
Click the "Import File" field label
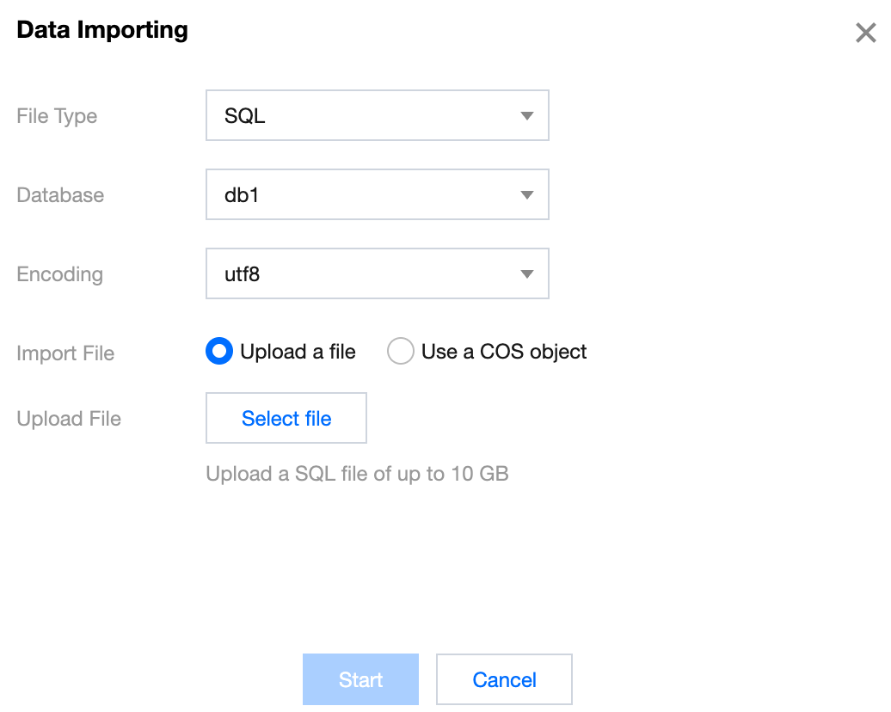coord(65,353)
